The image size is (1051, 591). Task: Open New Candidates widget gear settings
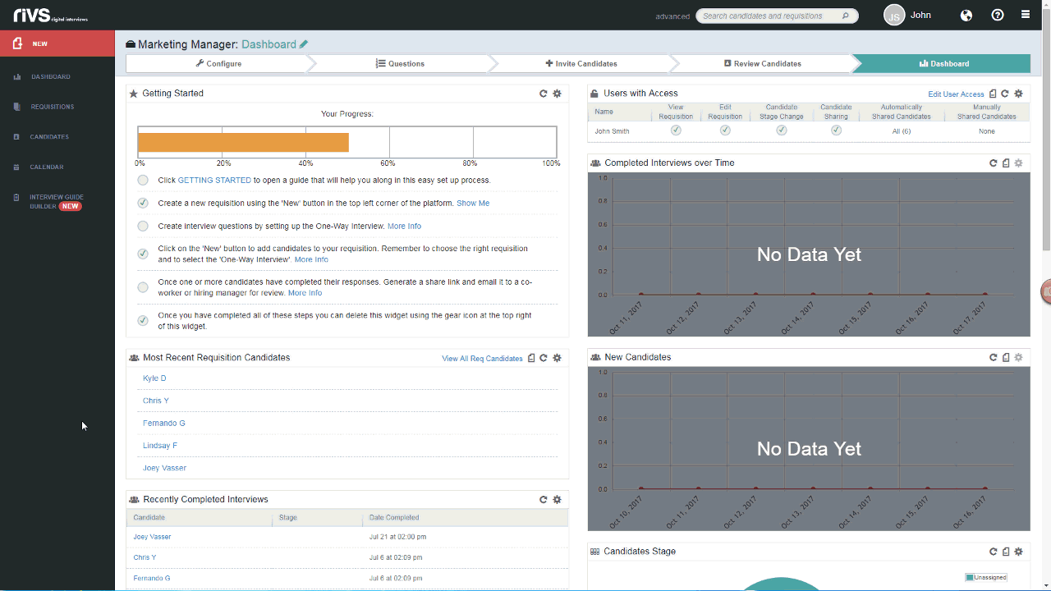coord(1018,358)
